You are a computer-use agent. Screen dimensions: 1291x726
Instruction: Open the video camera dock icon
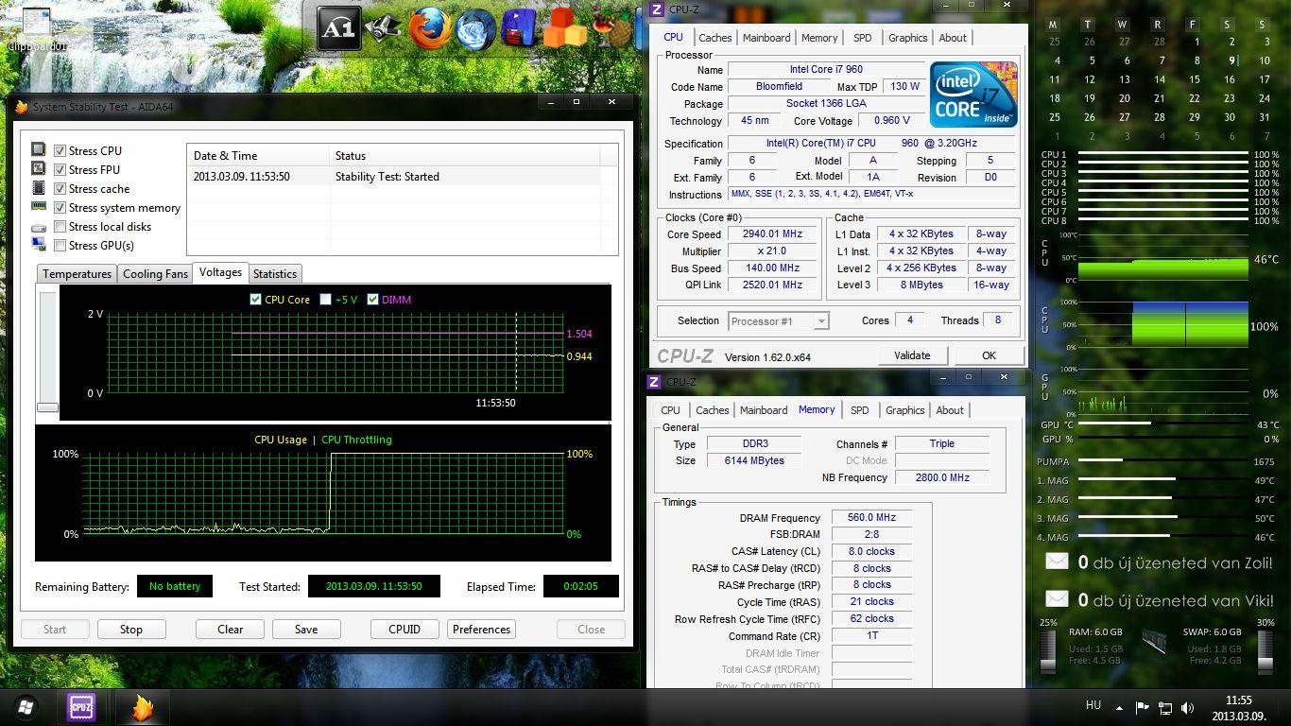[x=382, y=30]
